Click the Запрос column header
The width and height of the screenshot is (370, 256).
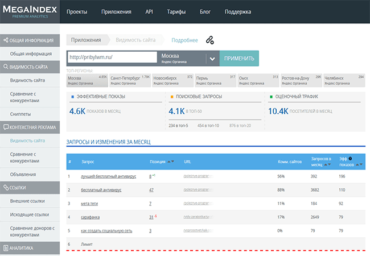[88, 162]
